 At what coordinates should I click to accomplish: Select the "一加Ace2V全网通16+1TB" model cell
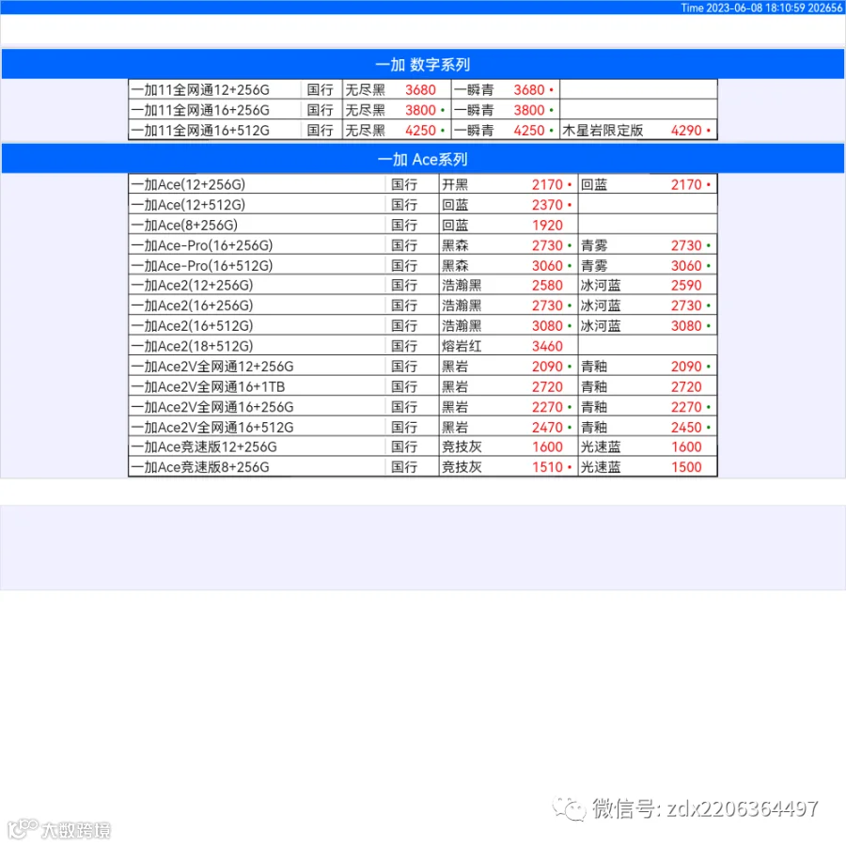[x=257, y=387]
